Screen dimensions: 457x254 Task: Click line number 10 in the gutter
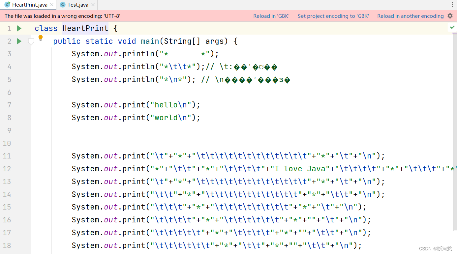pos(7,143)
